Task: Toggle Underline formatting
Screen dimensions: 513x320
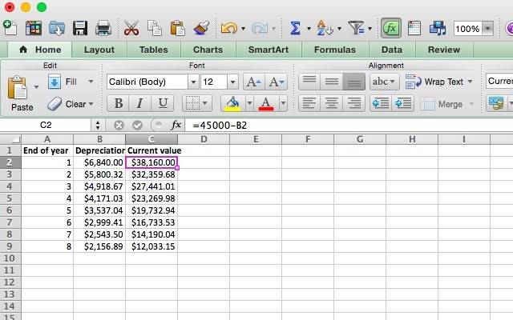Action: point(163,104)
